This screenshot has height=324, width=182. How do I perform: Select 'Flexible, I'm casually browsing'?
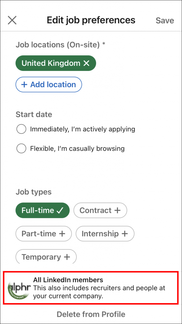(x=21, y=148)
